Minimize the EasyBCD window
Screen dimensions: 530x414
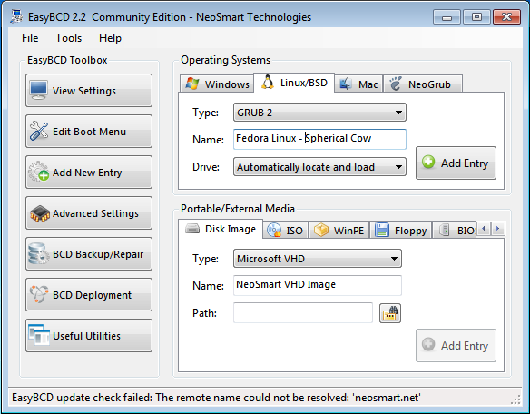[x=447, y=17]
